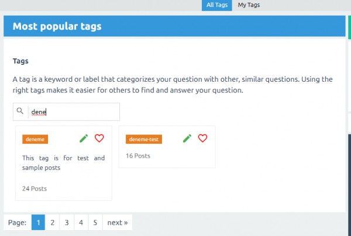Navigate to page 5 of tags
351x236 pixels.
coord(95,223)
